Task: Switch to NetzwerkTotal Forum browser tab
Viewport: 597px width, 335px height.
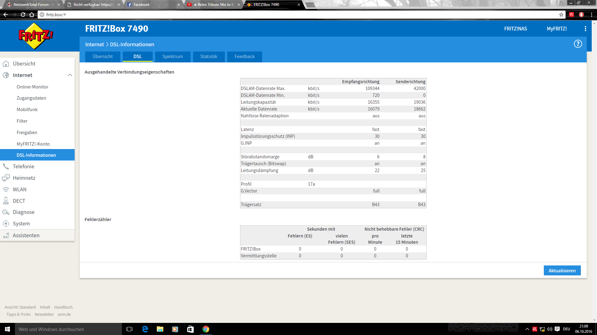Action: pos(32,5)
